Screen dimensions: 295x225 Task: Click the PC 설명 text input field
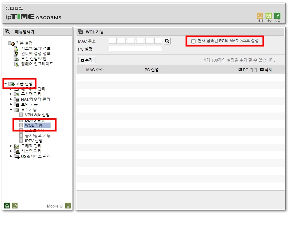(x=136, y=49)
